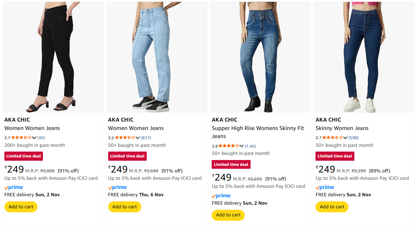Click Limited time deal badge on navy jeans
The image size is (416, 227).
[x=335, y=156]
